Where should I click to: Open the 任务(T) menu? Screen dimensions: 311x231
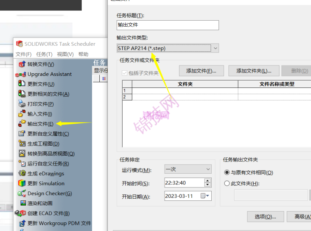tap(44, 54)
